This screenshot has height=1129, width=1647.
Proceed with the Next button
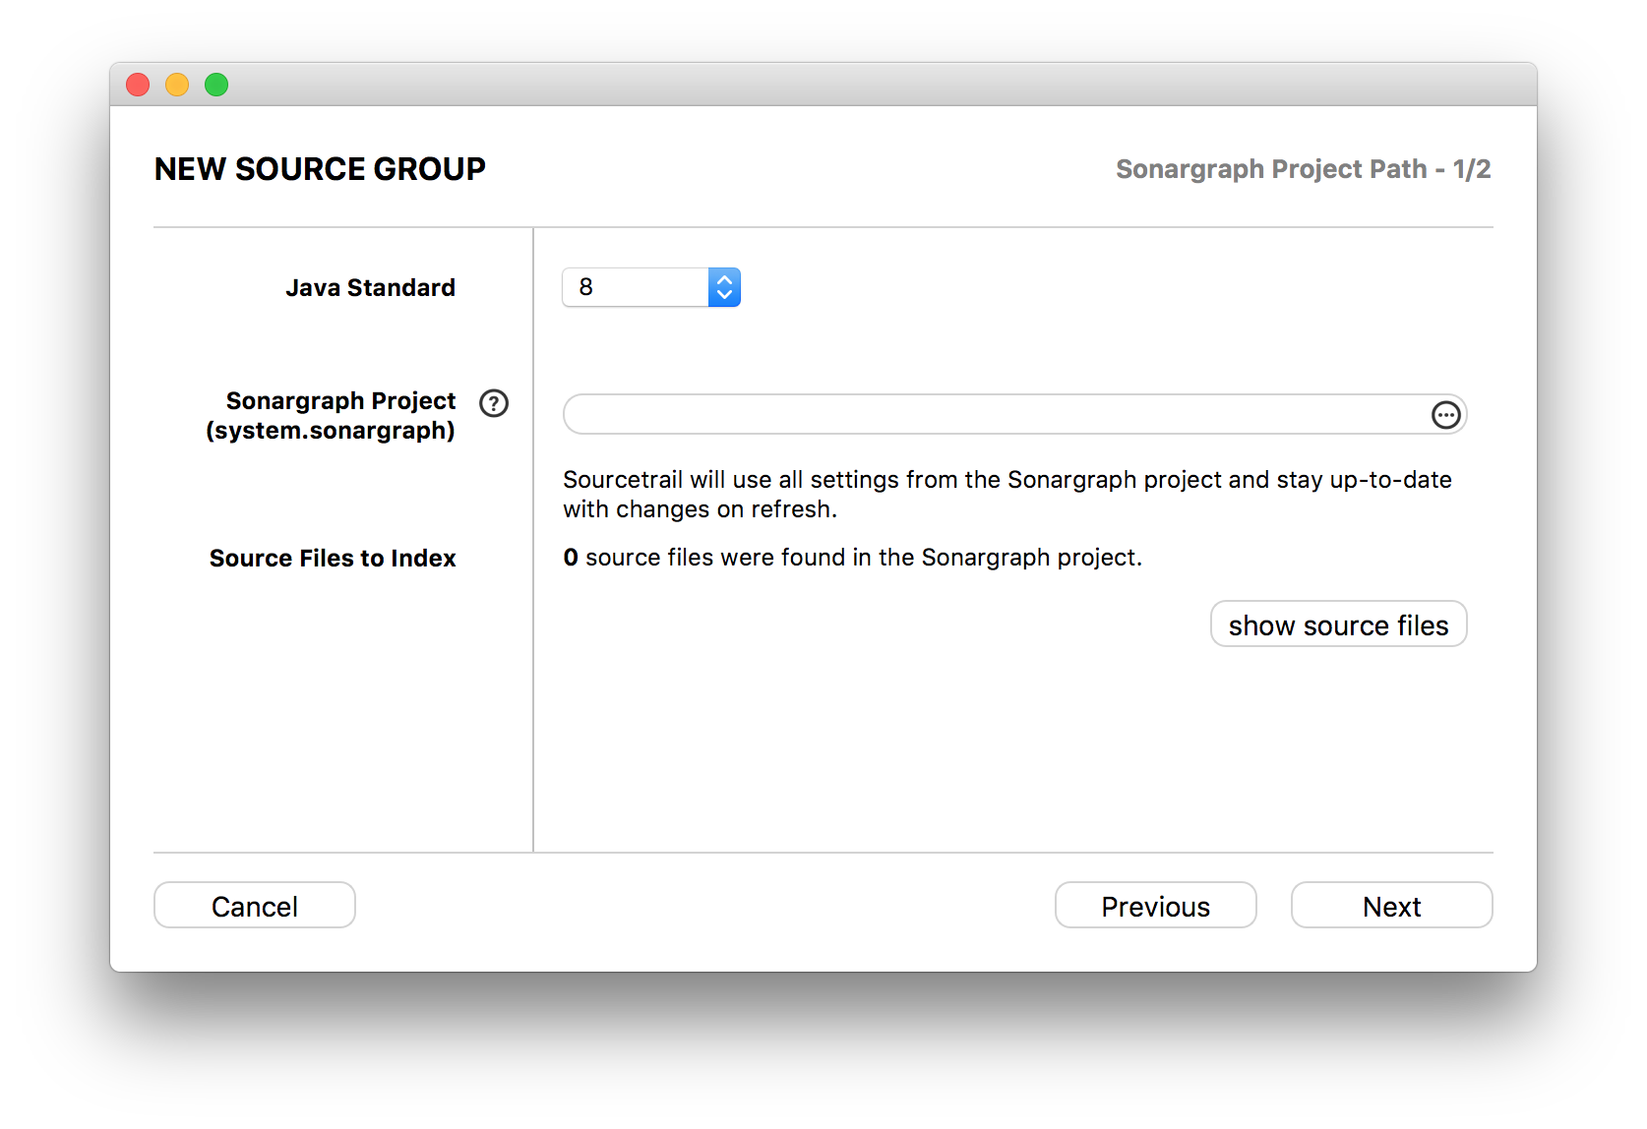pyautogui.click(x=1392, y=906)
